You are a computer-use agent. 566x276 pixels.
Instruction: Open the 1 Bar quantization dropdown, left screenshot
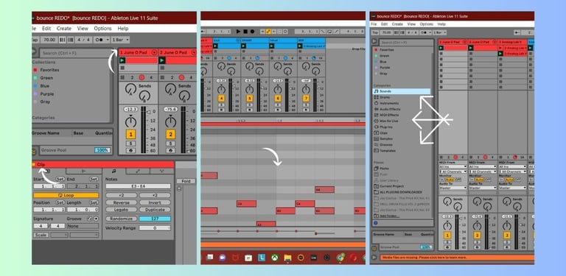120,40
